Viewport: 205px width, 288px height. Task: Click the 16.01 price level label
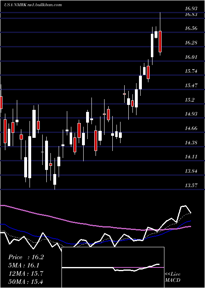point(191,57)
